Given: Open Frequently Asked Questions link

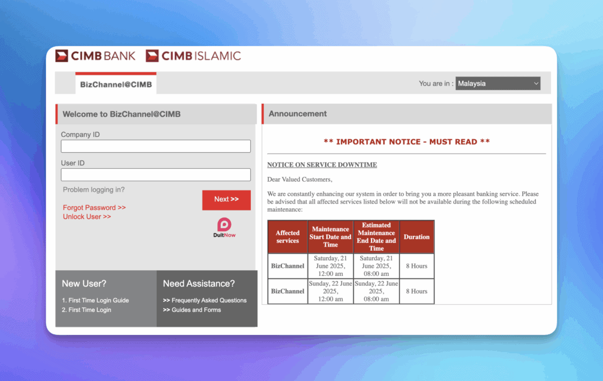Looking at the screenshot, I should pos(204,300).
